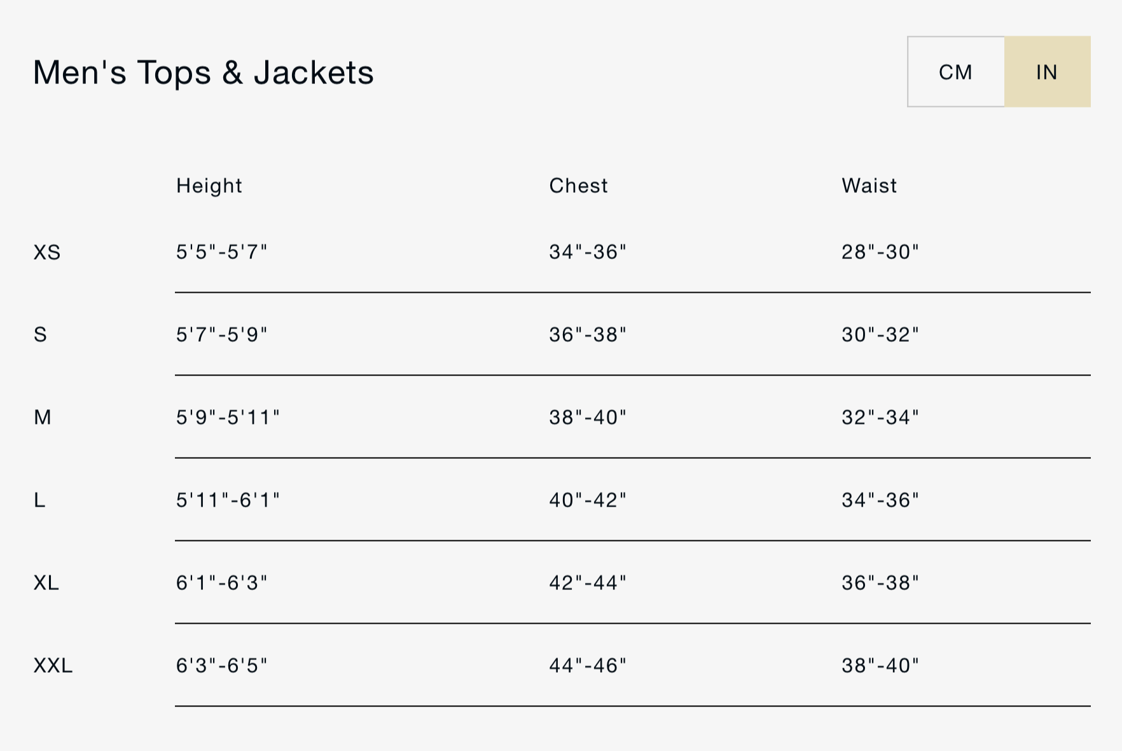Click the XXL chest value 44"-46"
Screen dimensions: 1122x751
point(588,666)
